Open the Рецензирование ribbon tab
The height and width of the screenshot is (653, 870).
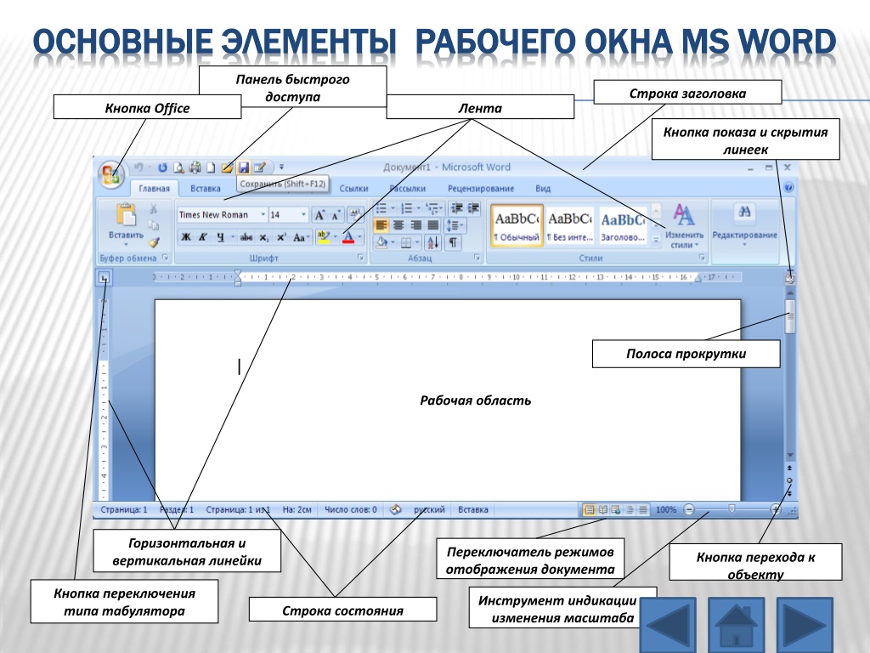click(x=481, y=188)
